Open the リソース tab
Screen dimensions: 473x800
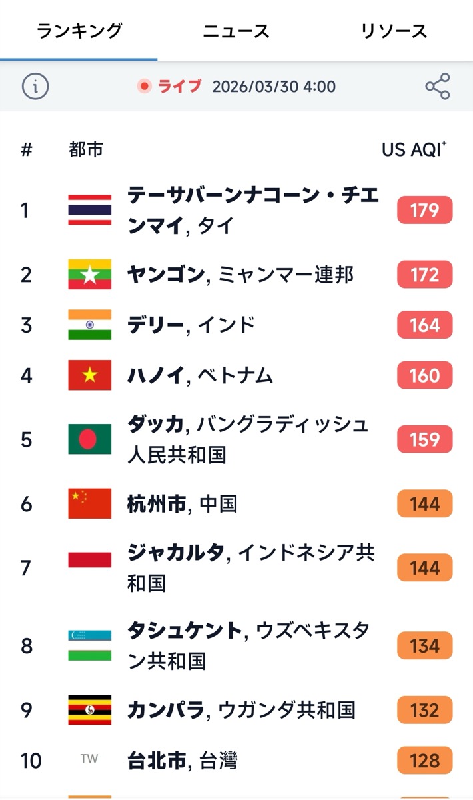coord(394,31)
